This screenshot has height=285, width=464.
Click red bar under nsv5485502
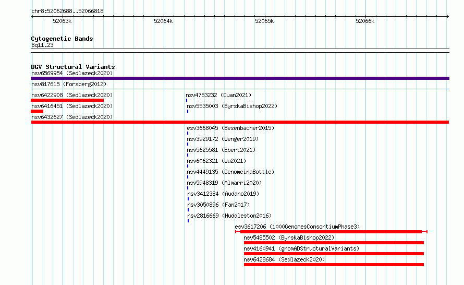pyautogui.click(x=334, y=243)
